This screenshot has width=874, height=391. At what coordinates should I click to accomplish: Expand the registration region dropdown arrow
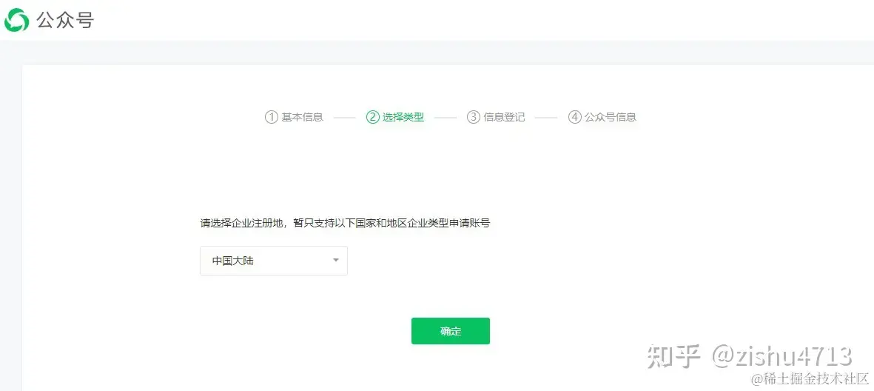click(x=335, y=261)
